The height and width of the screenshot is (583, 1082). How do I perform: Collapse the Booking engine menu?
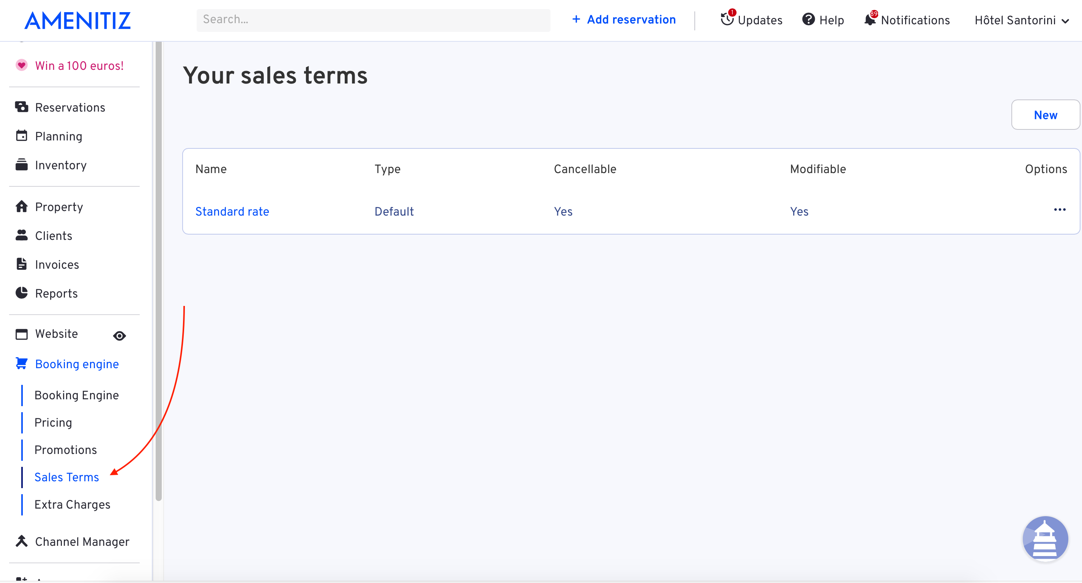click(x=77, y=364)
